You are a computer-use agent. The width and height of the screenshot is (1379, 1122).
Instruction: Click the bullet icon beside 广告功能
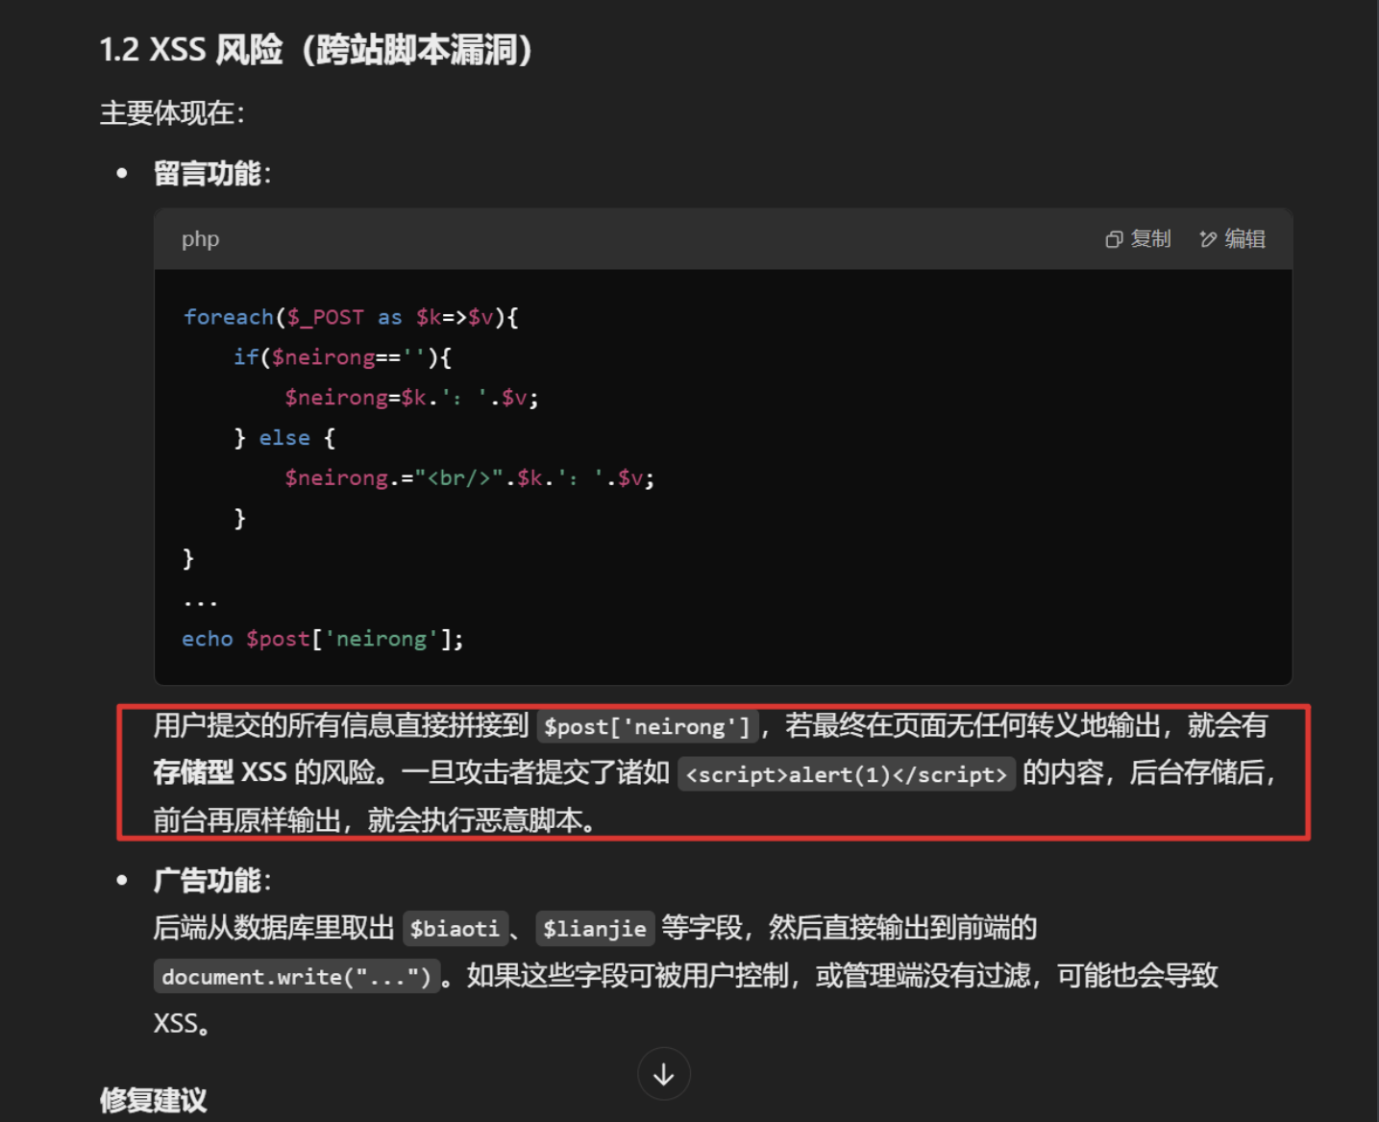(122, 878)
